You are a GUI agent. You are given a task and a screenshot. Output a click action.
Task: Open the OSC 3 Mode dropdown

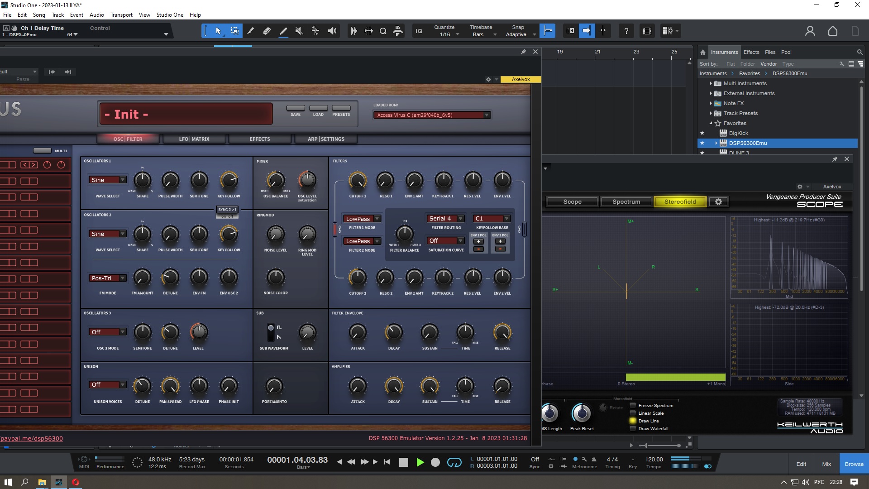point(108,332)
